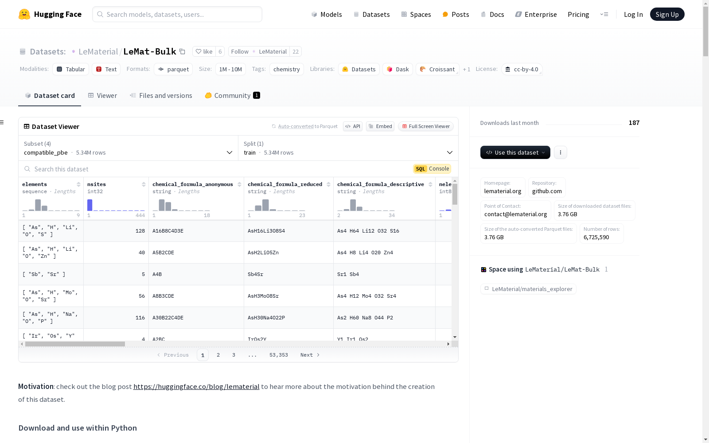
Task: Click the elements lengths histogram
Action: (x=51, y=205)
